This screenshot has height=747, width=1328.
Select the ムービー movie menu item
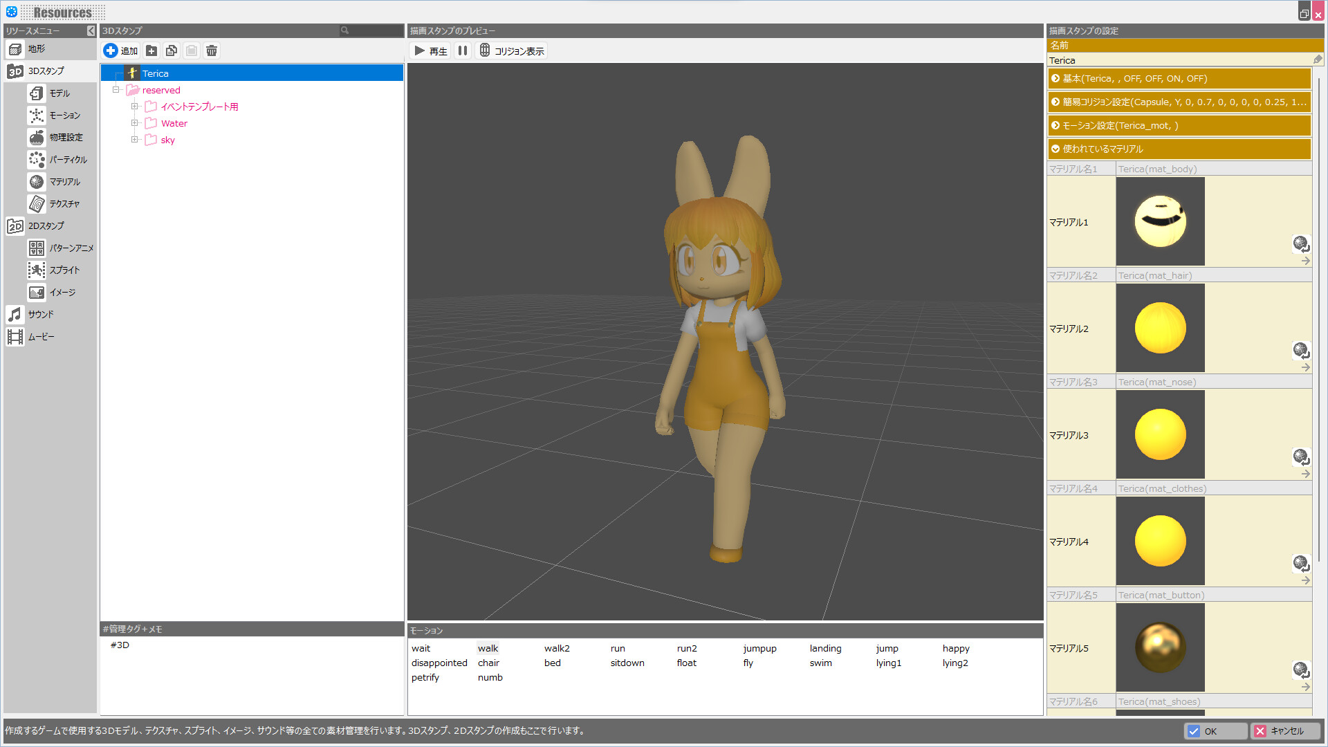click(40, 337)
